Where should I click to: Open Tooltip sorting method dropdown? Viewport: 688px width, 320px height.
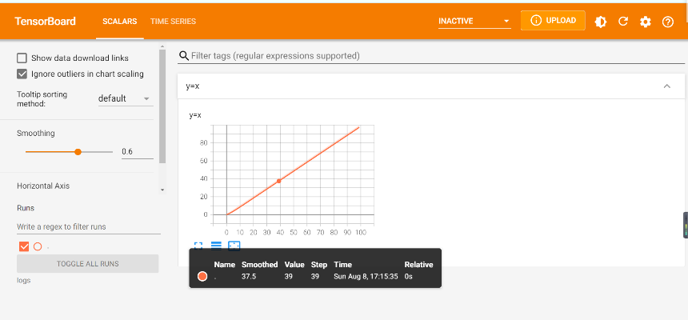click(124, 99)
